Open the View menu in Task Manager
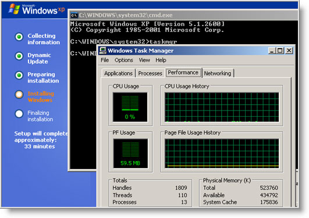This screenshot has height=218, width=309. (144, 60)
